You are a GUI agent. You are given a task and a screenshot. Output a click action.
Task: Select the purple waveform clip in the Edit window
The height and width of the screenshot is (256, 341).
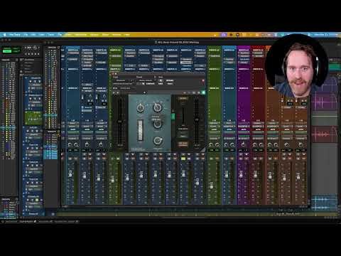tap(324, 103)
